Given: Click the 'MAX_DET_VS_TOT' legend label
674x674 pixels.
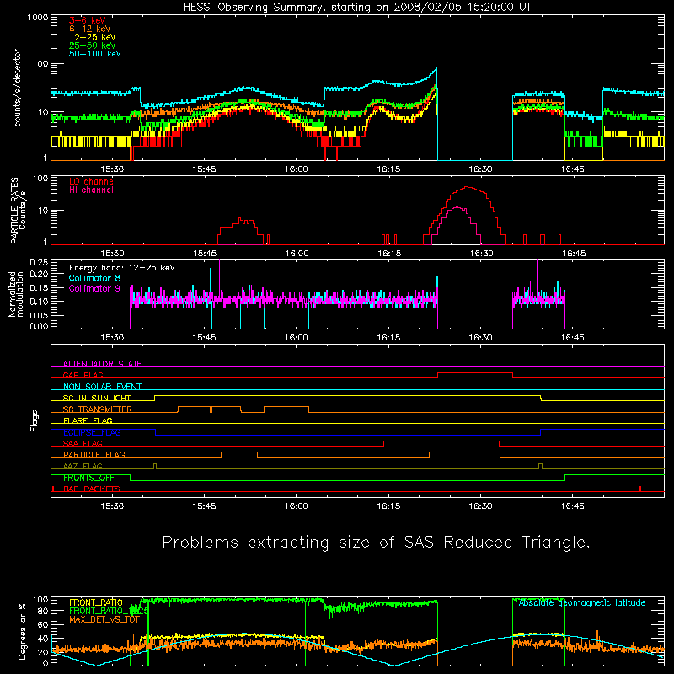Looking at the screenshot, I should pyautogui.click(x=104, y=619).
